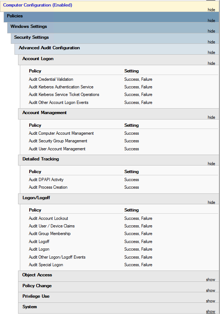
Task: Hide Advanced Audit Configuration section
Action: coord(211,53)
